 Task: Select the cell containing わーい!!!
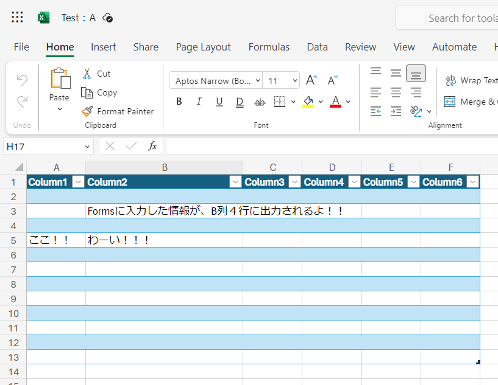[164, 240]
